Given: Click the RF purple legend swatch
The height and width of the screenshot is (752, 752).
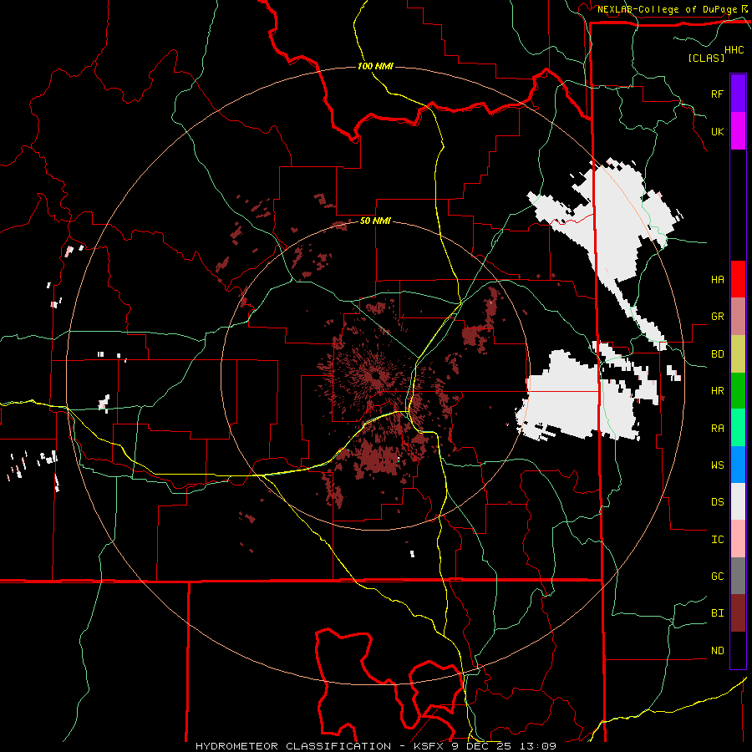Looking at the screenshot, I should coord(738,94).
